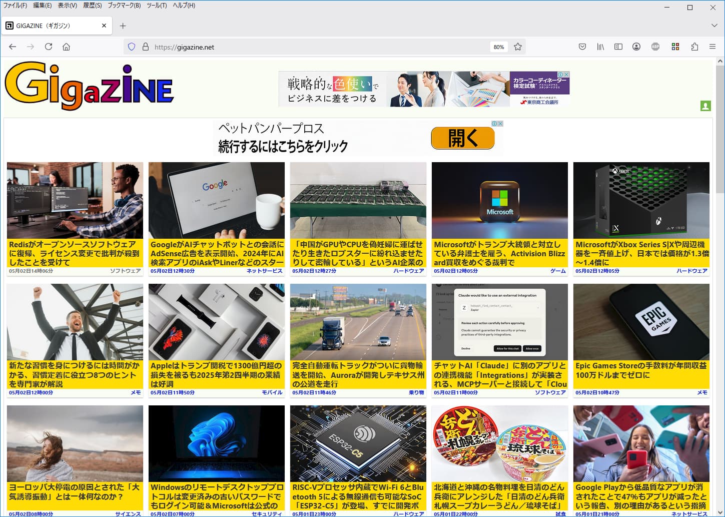725x517 pixels.
Task: Click the Apple devices thumbnail
Action: tap(217, 322)
